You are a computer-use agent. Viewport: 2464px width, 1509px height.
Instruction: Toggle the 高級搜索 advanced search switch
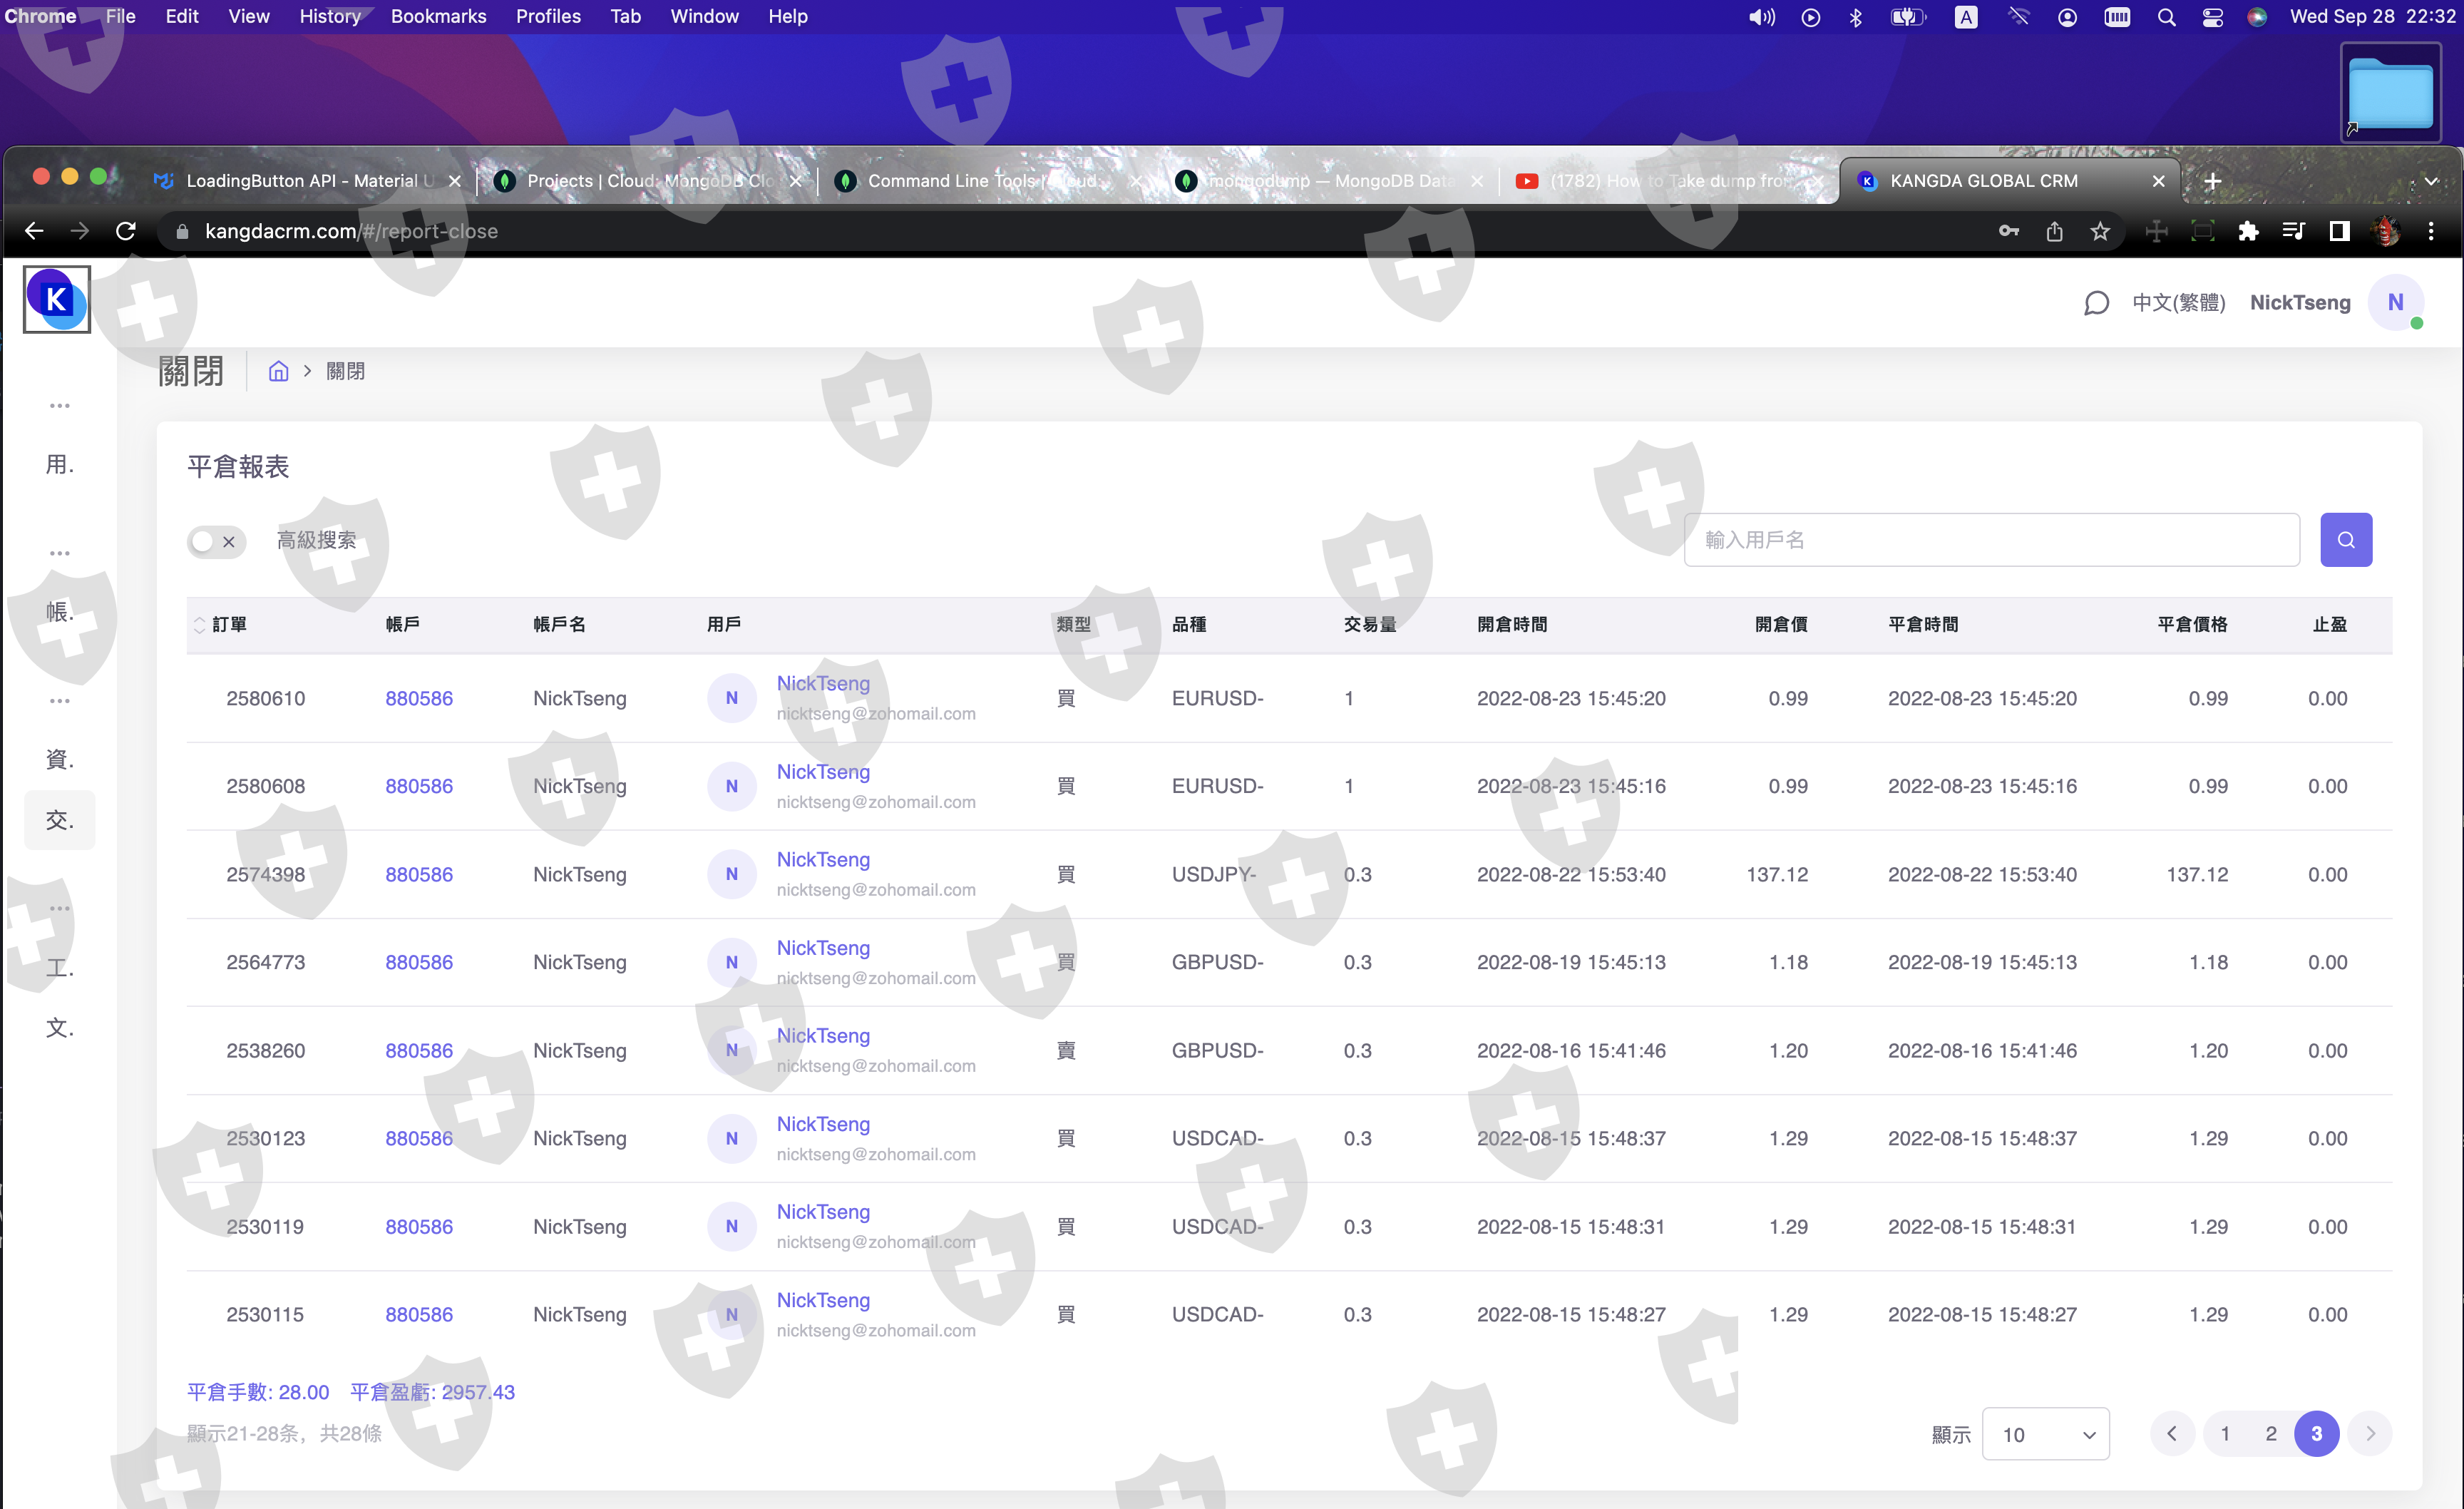coord(216,541)
